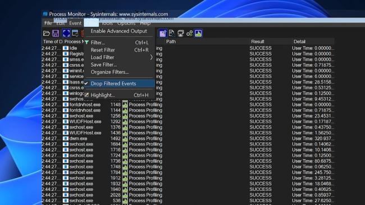The width and height of the screenshot is (365, 205).
Task: Save the capture using the floppy icon
Action: (x=56, y=33)
